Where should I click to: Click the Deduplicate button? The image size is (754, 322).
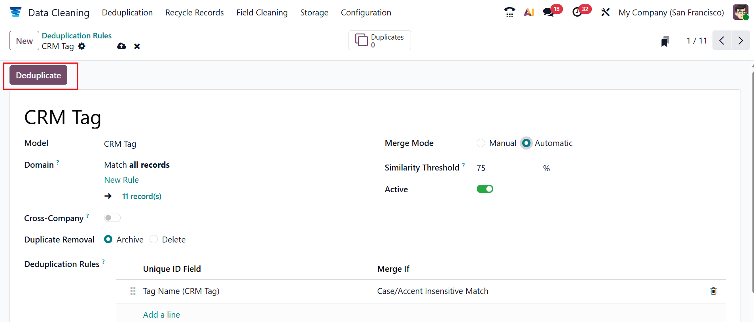point(38,76)
